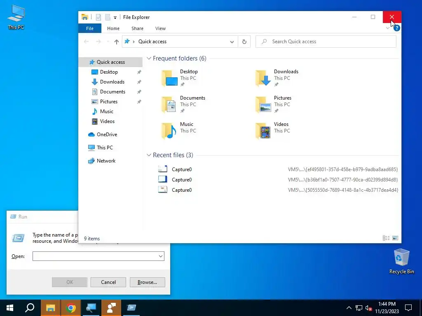Click the taskbar Search magnifier icon

click(x=30, y=308)
